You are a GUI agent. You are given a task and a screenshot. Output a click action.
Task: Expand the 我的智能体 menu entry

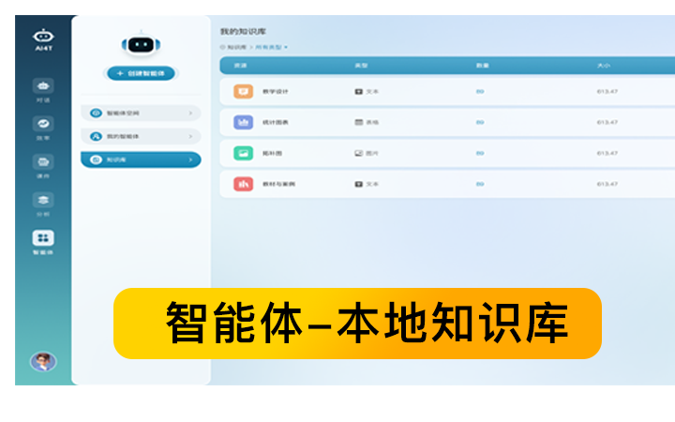click(141, 137)
